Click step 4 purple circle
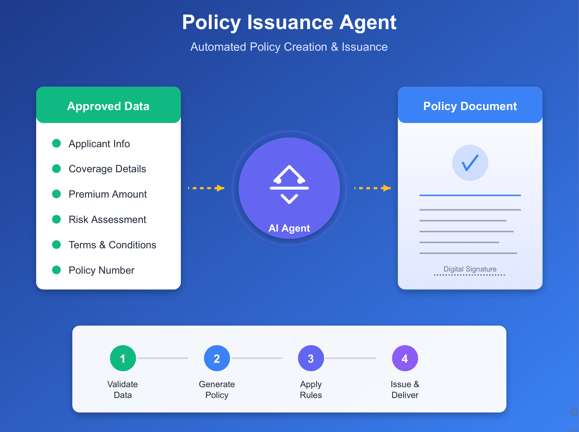The image size is (579, 432). (405, 358)
